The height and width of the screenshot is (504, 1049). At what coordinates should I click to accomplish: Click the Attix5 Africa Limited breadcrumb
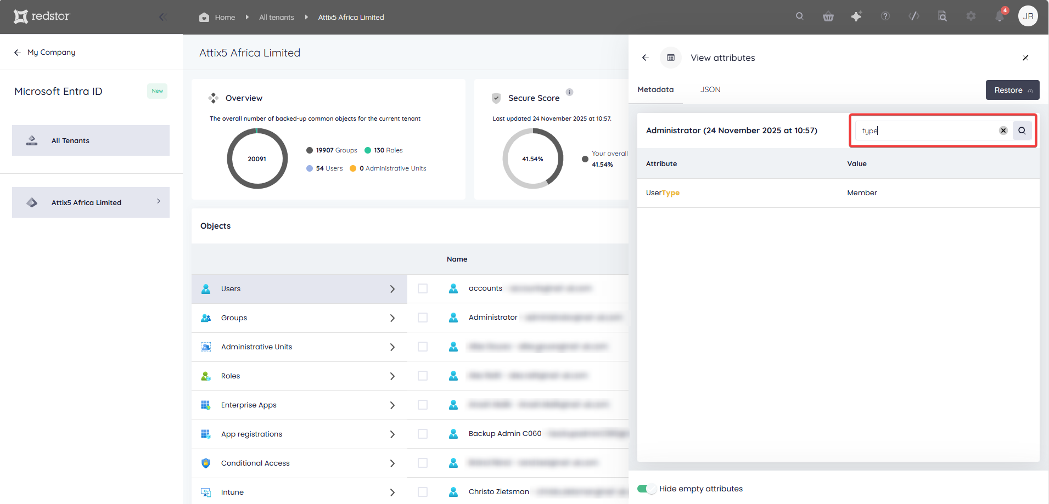351,17
